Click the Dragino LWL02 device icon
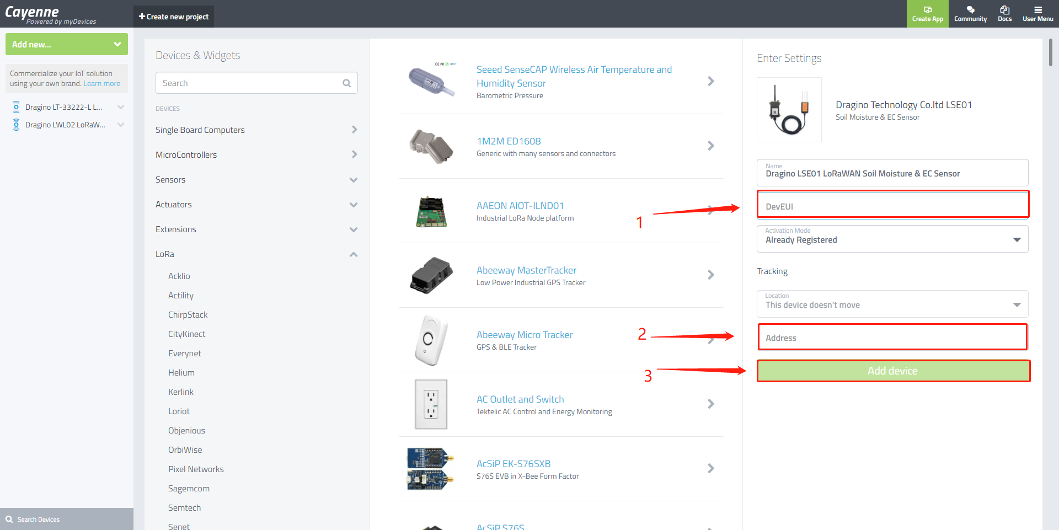The height and width of the screenshot is (530, 1059). click(16, 125)
